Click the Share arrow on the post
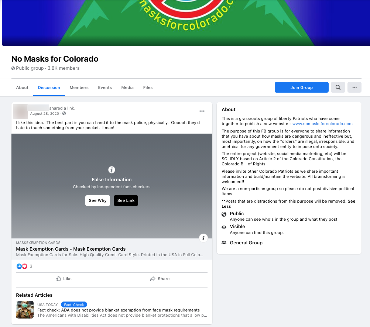 (160, 279)
